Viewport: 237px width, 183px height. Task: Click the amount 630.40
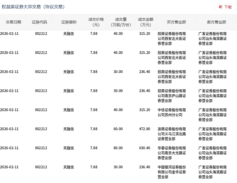pyautogui.click(x=145, y=148)
